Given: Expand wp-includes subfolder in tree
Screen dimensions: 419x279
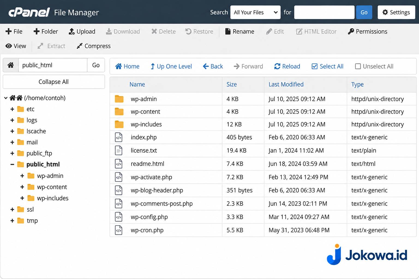Looking at the screenshot, I should (22, 198).
